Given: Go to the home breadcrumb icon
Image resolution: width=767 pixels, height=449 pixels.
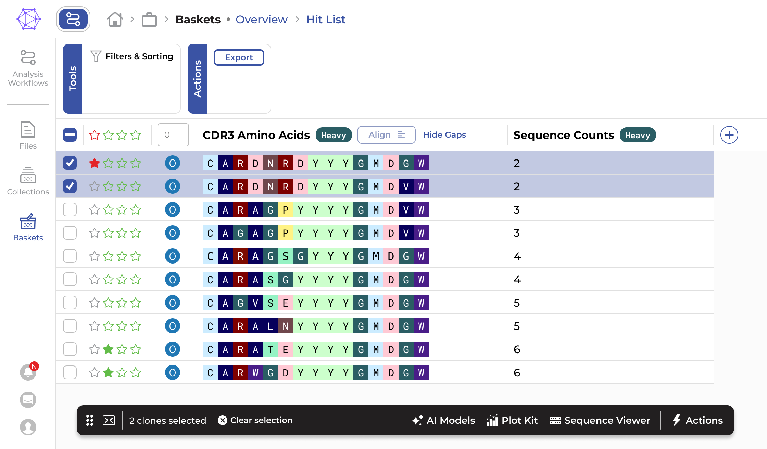Looking at the screenshot, I should pyautogui.click(x=115, y=19).
